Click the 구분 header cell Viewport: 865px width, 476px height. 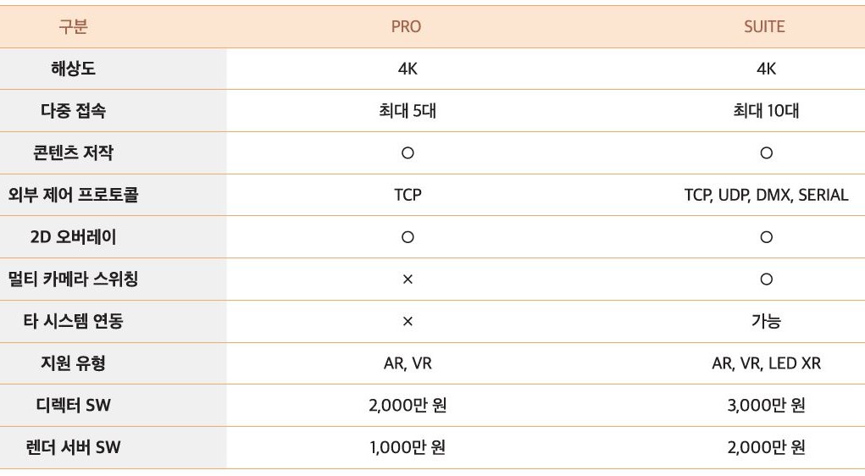point(73,27)
